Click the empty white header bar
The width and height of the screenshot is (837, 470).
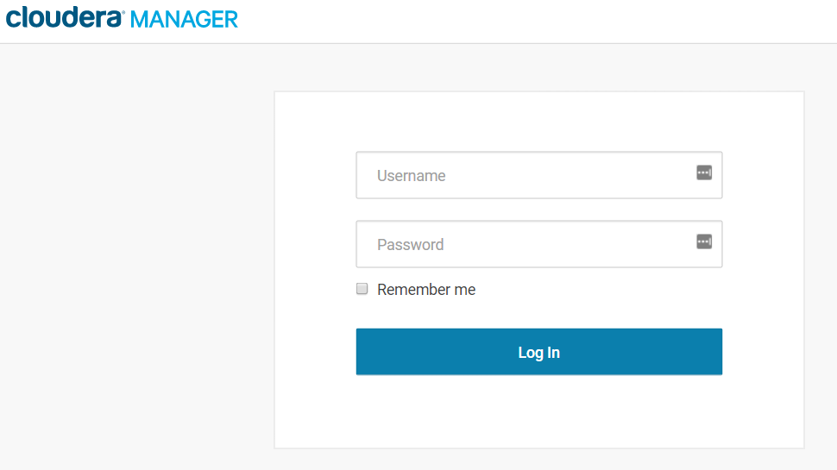pyautogui.click(x=535, y=21)
